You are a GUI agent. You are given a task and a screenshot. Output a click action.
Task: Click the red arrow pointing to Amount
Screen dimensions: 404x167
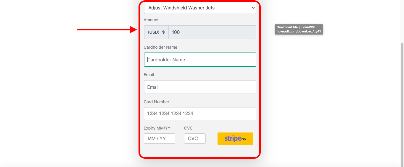[x=107, y=30]
